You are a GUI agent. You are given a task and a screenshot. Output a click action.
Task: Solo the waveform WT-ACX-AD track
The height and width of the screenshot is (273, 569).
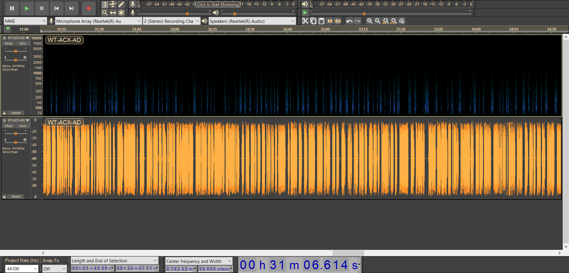click(x=23, y=126)
